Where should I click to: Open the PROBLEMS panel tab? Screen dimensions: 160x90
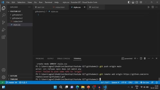(40, 58)
